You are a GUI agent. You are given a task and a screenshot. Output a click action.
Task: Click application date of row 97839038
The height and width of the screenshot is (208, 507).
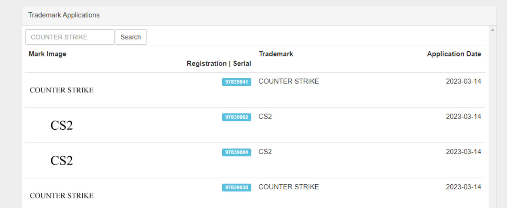(463, 187)
